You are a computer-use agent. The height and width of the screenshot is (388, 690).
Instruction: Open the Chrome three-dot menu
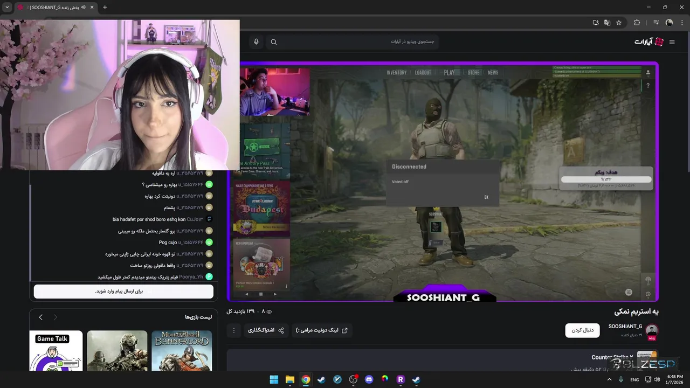pos(682,23)
